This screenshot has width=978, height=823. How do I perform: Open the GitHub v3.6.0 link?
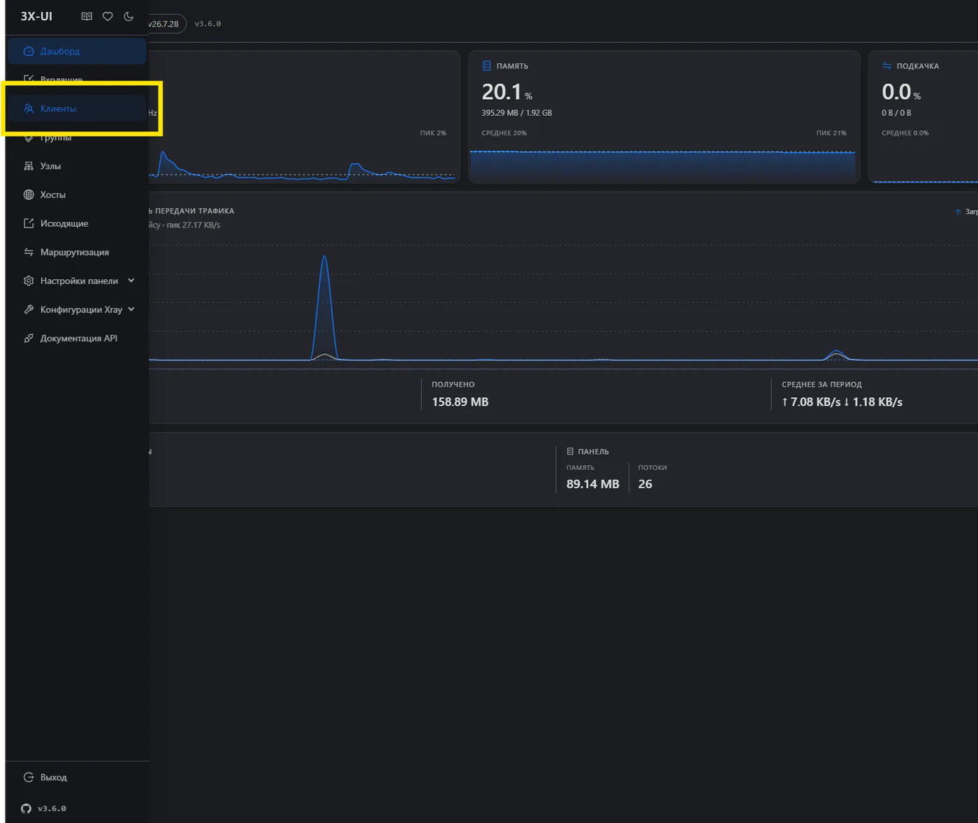(x=43, y=808)
